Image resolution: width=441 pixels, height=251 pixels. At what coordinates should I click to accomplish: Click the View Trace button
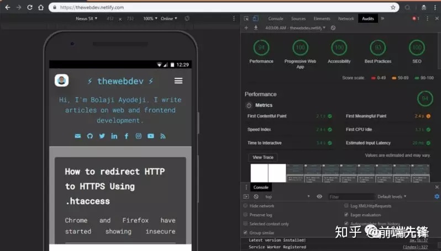[263, 157]
